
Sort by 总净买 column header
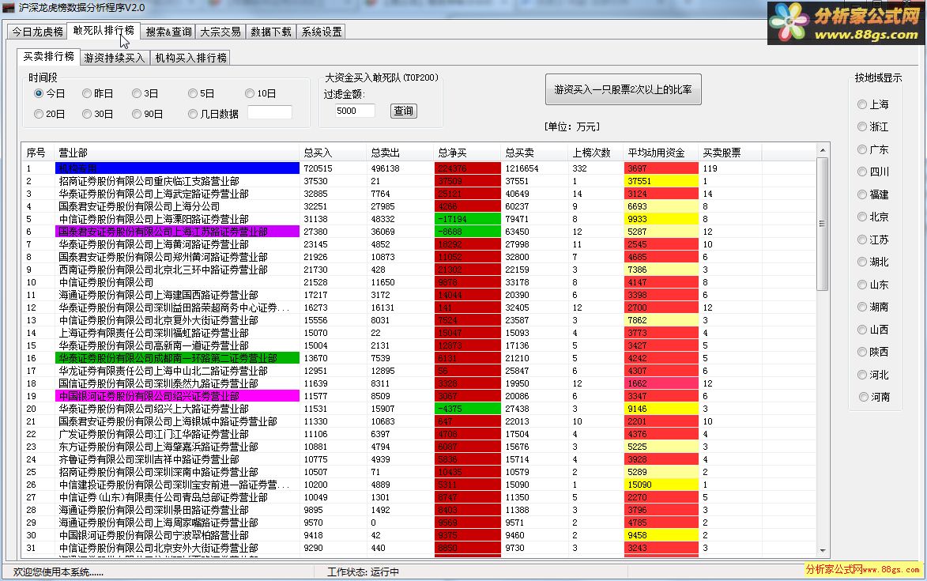tap(468, 153)
